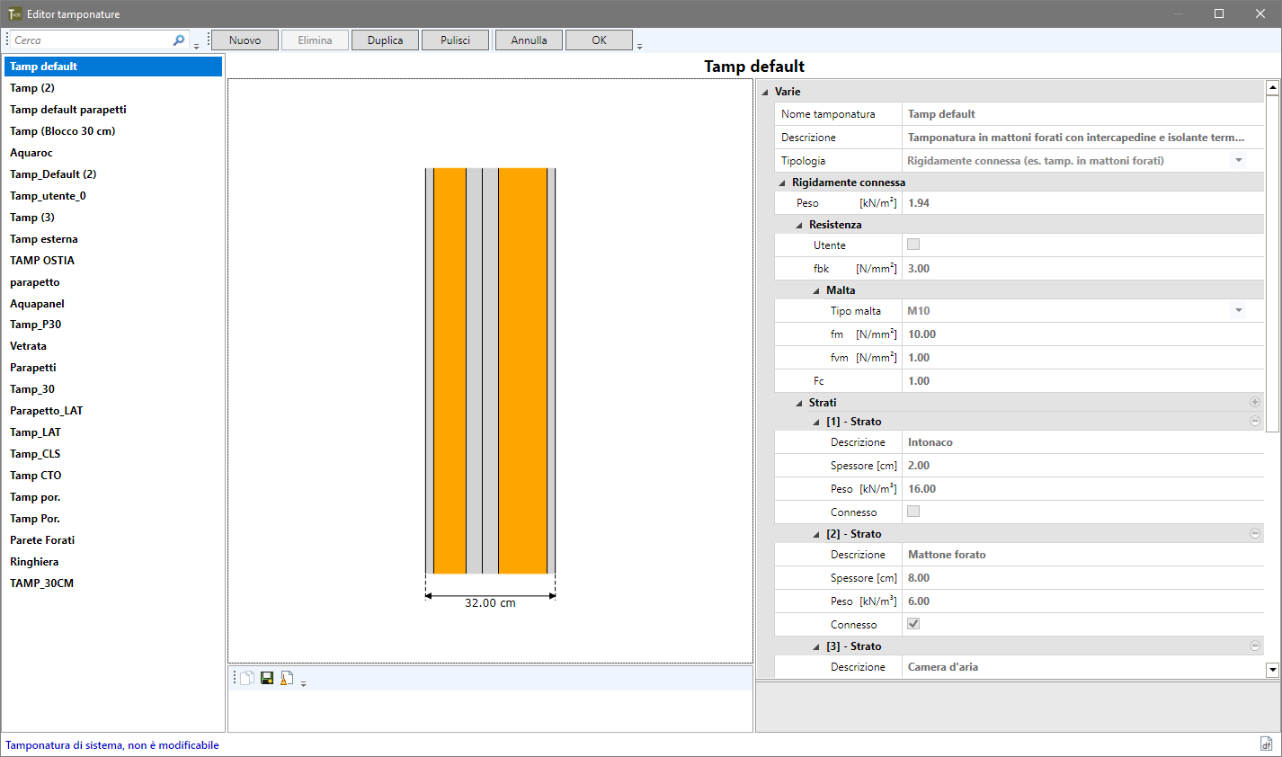Screen dimensions: 1282x757
Task: Click the add layer plus icon in Strati
Action: point(1255,402)
